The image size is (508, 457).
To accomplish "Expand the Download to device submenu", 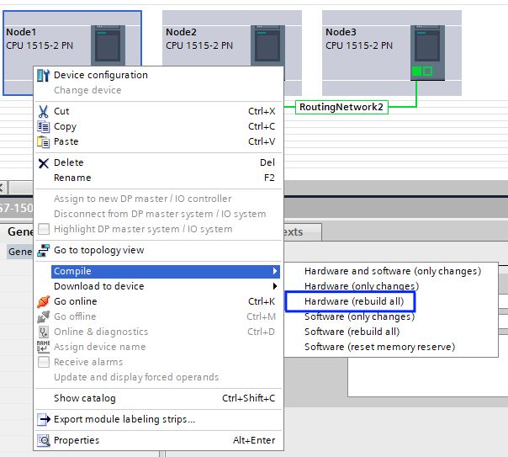I will [274, 286].
